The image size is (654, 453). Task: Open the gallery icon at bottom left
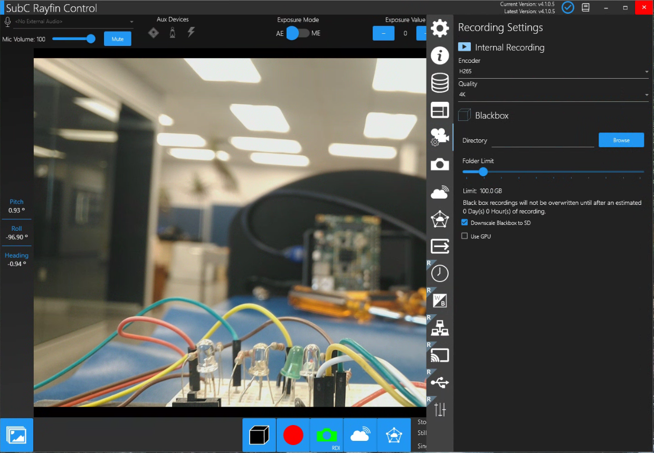click(x=16, y=435)
